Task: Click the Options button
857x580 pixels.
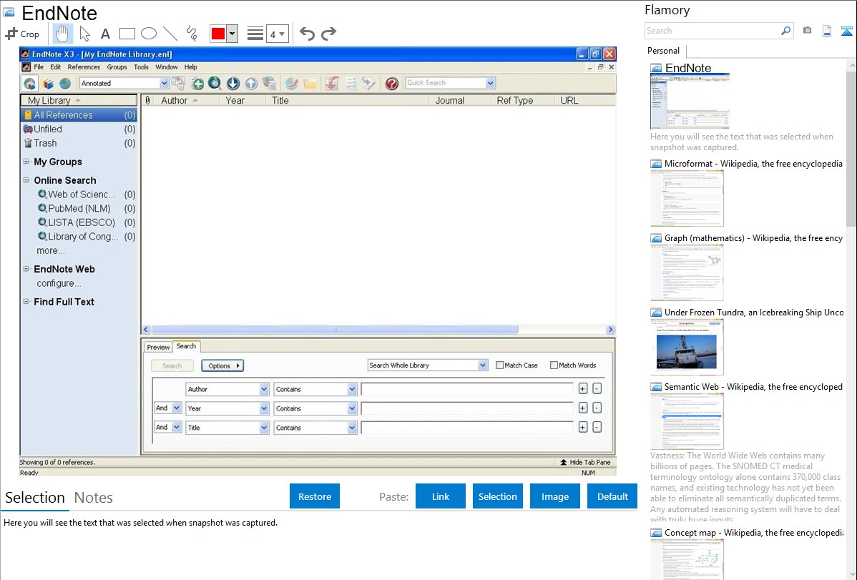Action: [x=222, y=365]
